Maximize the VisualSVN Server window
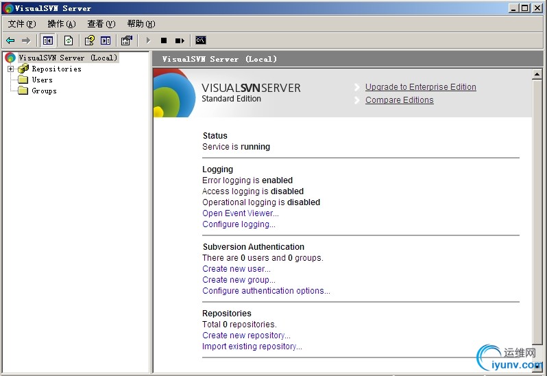The image size is (547, 376). [x=524, y=8]
